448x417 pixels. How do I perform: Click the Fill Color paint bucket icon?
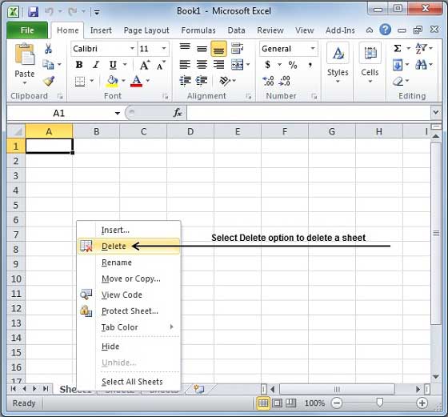[x=112, y=81]
